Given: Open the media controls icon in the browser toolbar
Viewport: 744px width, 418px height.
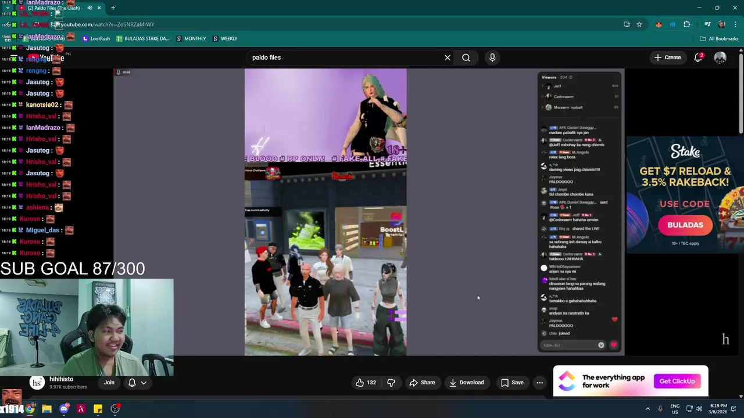Looking at the screenshot, I should pos(707,24).
